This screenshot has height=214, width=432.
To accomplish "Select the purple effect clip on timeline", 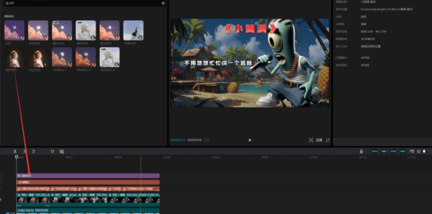I will point(88,175).
